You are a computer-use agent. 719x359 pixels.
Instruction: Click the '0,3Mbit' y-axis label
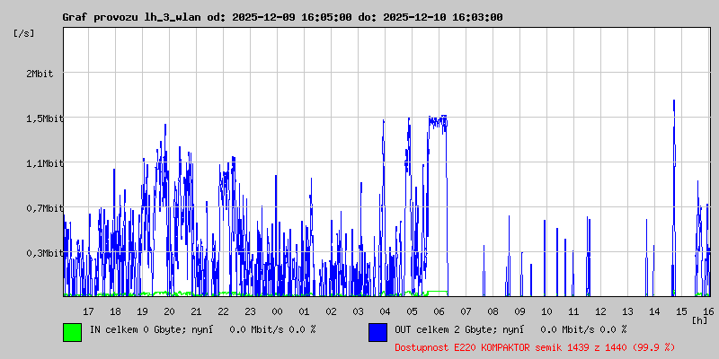click(x=43, y=253)
